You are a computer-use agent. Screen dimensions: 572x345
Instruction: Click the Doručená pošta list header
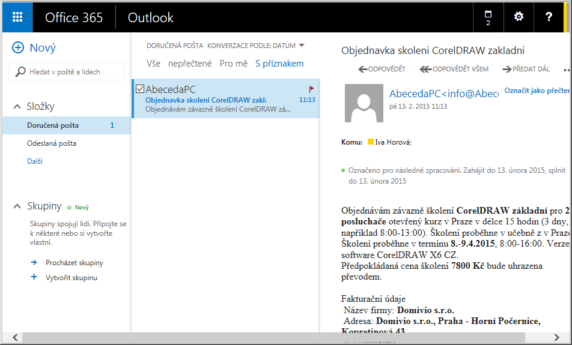175,46
